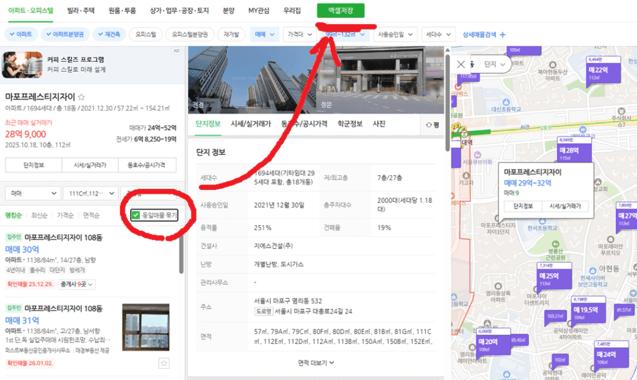Screen dimensions: 637x380
Task: Click the detail panel vertical scrollbar
Action: tap(448, 103)
